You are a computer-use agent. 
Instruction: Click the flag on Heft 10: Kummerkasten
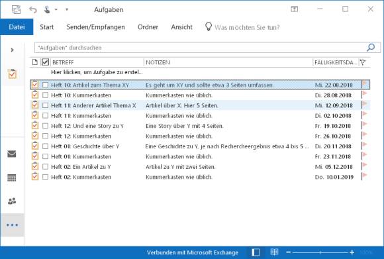coord(364,95)
